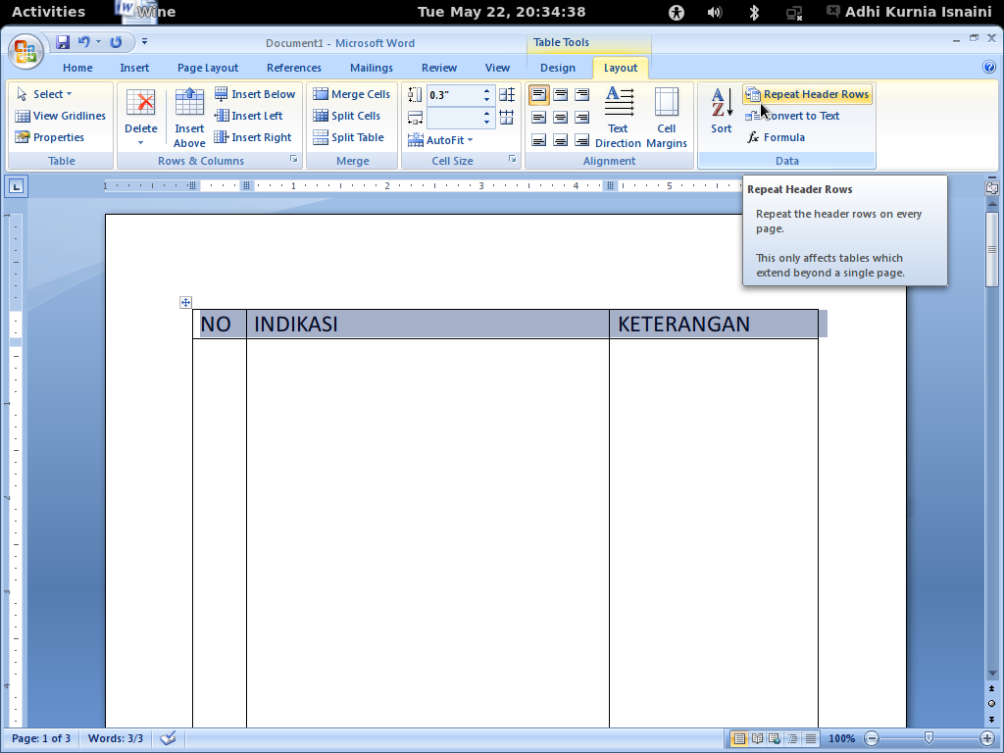Image resolution: width=1004 pixels, height=753 pixels.
Task: Open the Review tab
Action: click(x=439, y=68)
